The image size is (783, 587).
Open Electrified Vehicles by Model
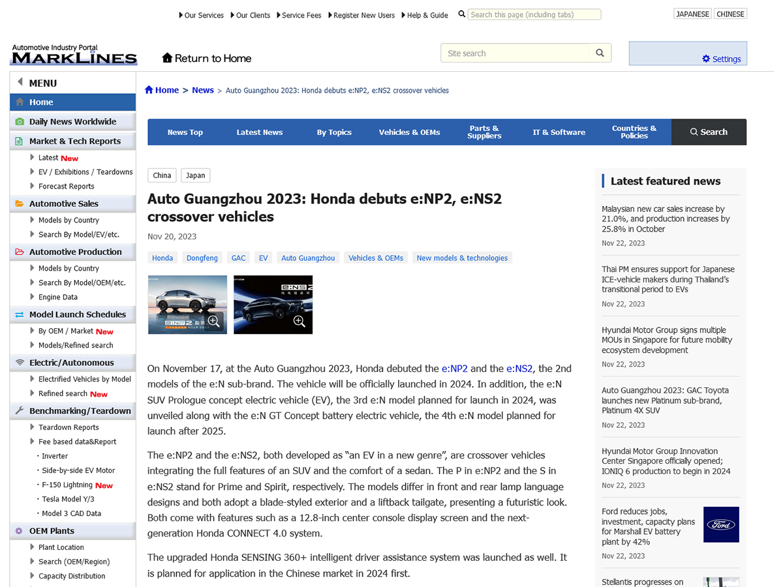(x=85, y=380)
